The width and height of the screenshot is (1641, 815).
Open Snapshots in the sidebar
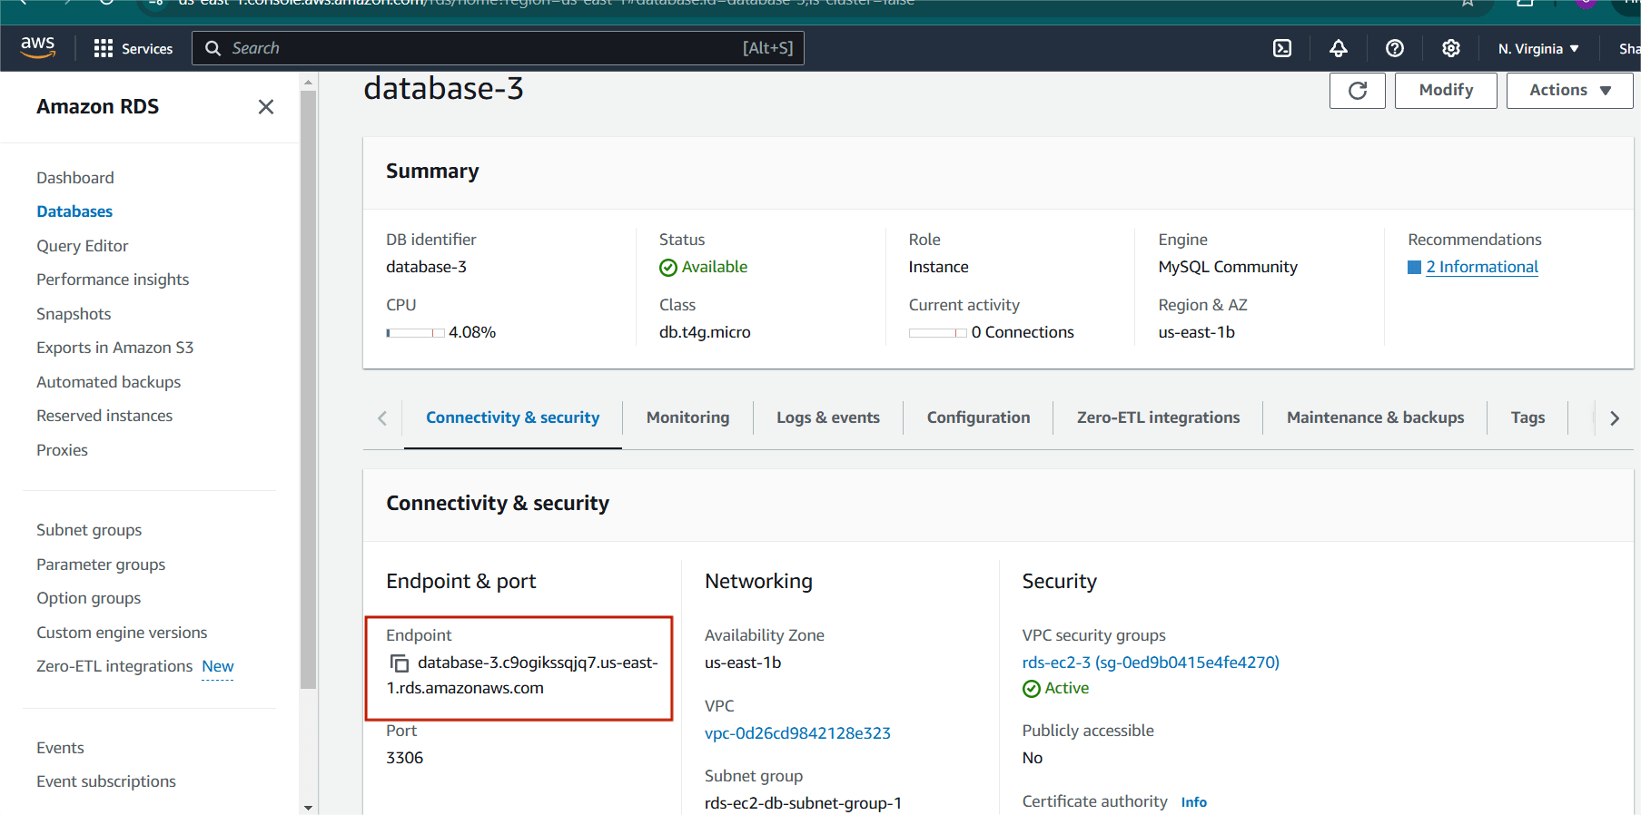pos(74,314)
